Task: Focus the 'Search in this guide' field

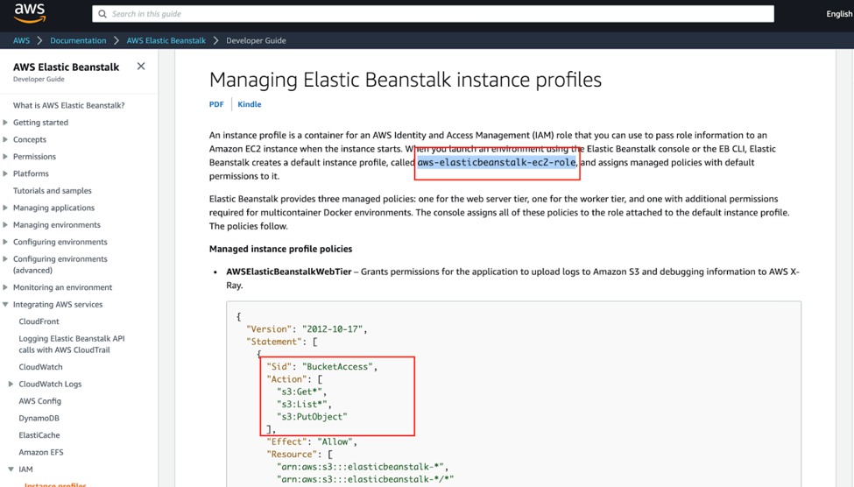Action: pyautogui.click(x=433, y=14)
